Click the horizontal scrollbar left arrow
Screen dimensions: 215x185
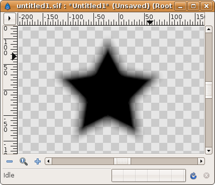48,161
